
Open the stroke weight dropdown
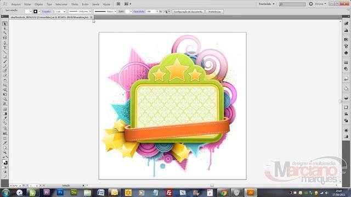(x=65, y=11)
